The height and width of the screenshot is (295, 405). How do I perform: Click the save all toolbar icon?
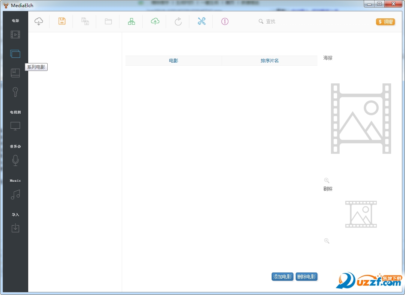tap(85, 21)
